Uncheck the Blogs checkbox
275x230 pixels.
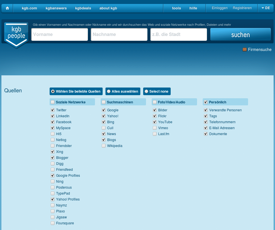104,140
